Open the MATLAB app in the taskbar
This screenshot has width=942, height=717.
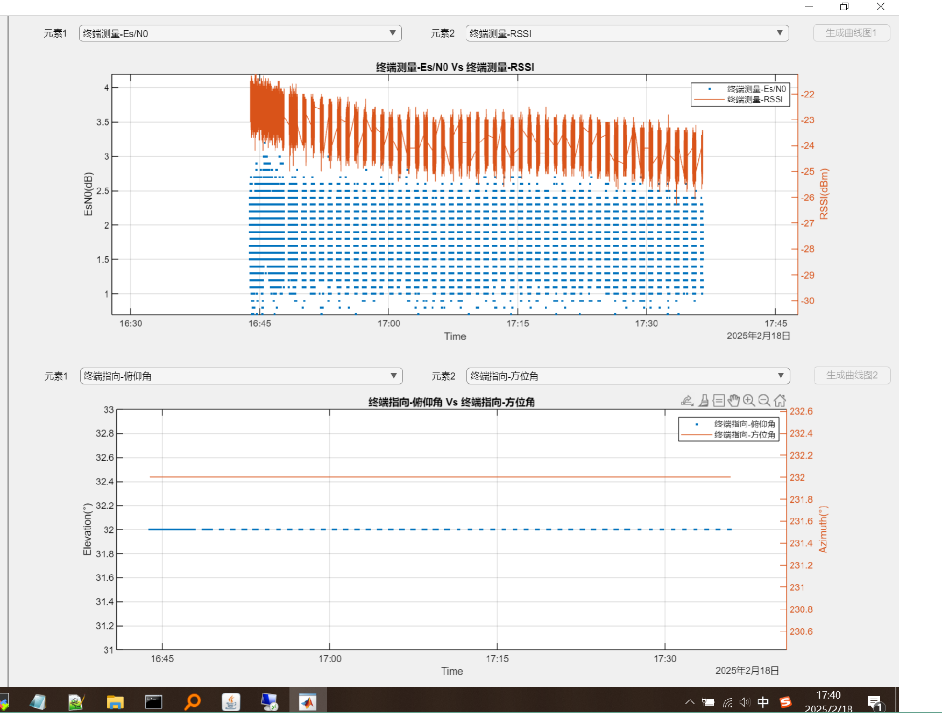[x=308, y=702]
